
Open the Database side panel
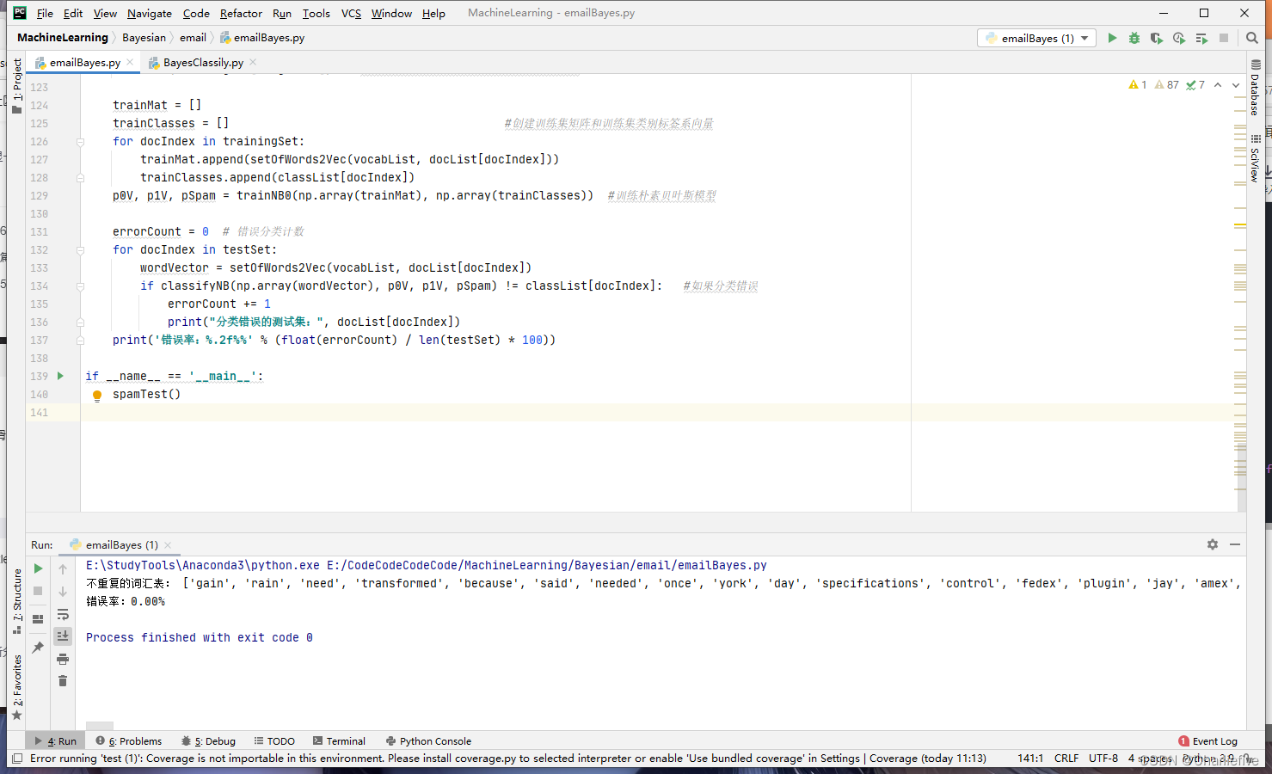pos(1256,87)
